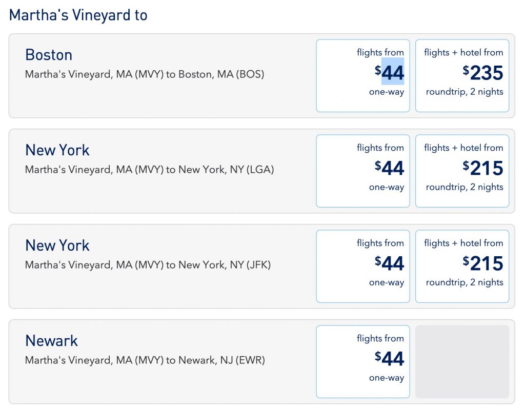Click "roundtrip, 2 nights" under the $235 price
The image size is (525, 410).
click(465, 92)
